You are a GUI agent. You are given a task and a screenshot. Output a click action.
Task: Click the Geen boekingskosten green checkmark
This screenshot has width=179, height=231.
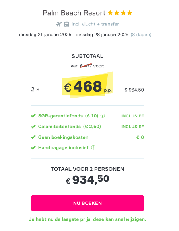point(33,137)
